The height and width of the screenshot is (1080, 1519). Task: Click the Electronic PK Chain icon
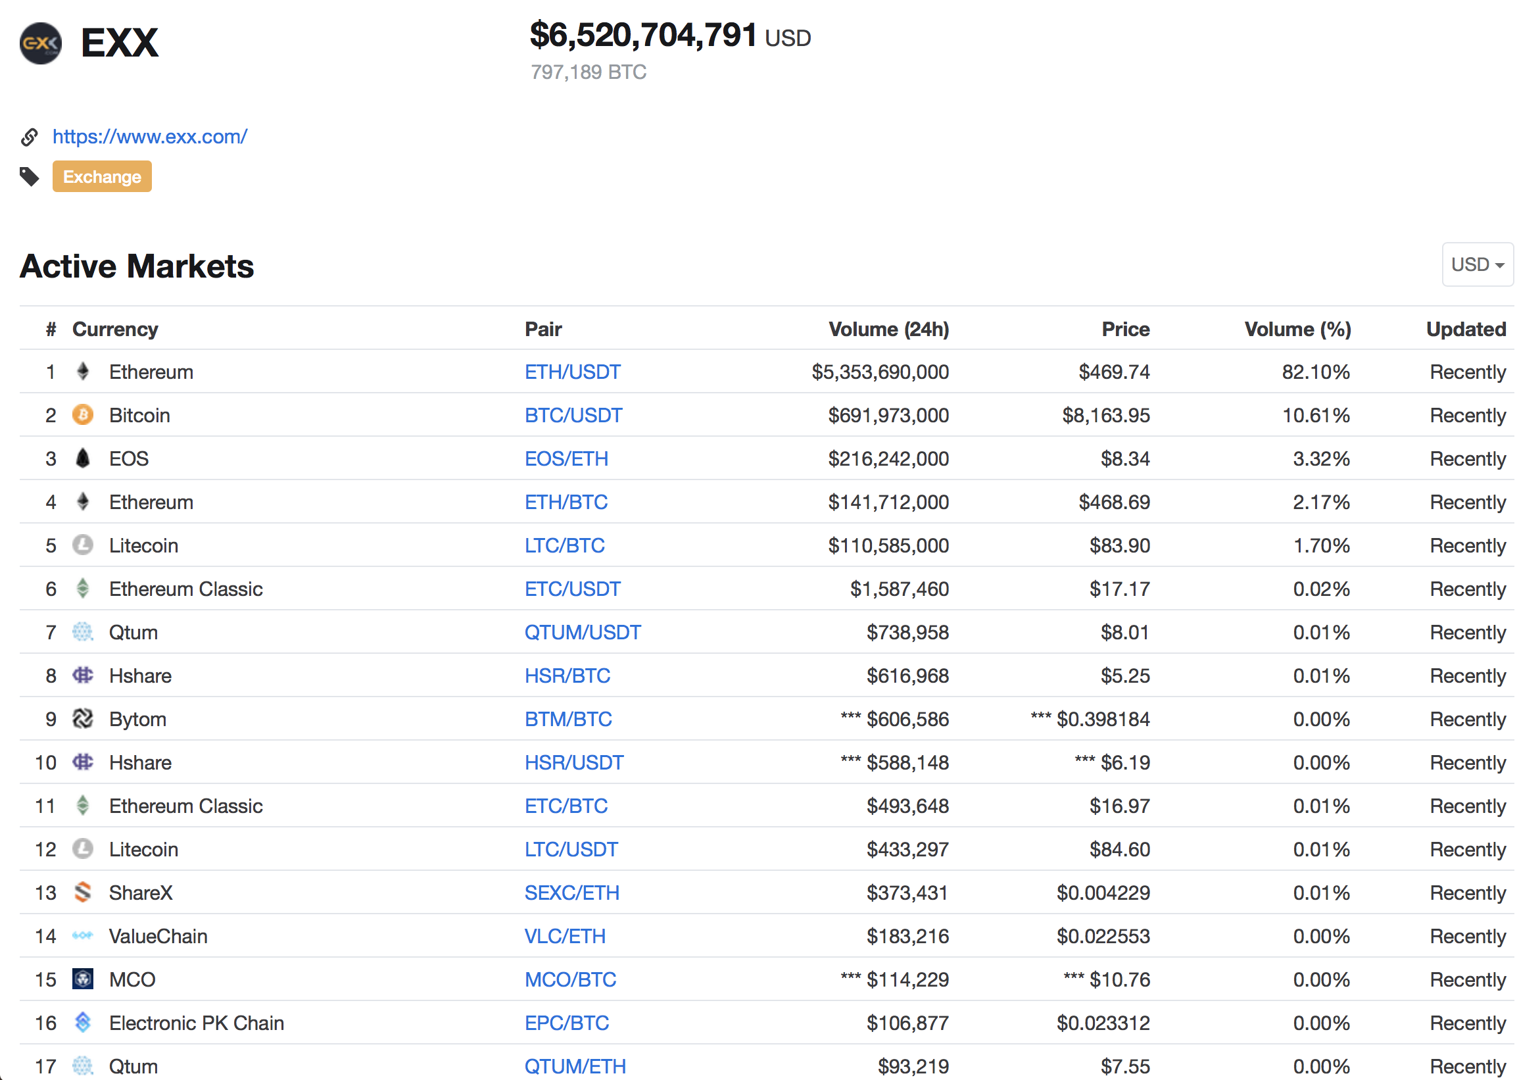(82, 1023)
